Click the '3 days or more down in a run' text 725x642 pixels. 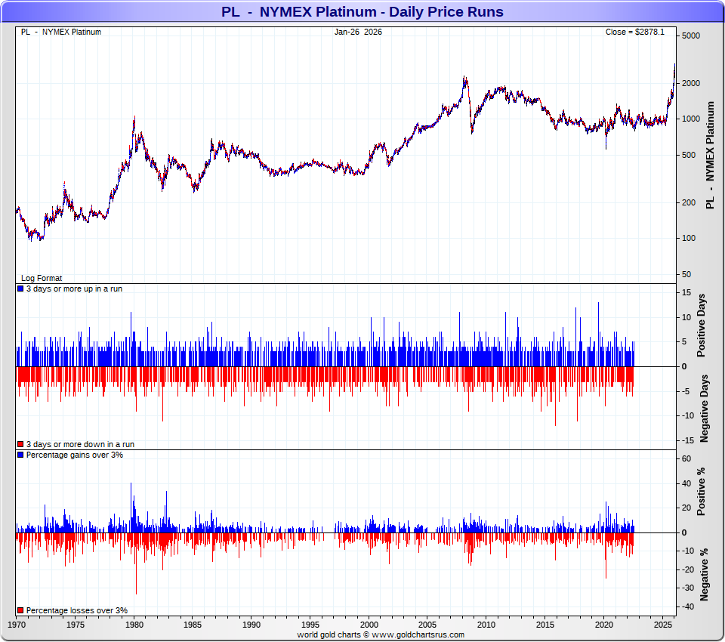point(81,444)
